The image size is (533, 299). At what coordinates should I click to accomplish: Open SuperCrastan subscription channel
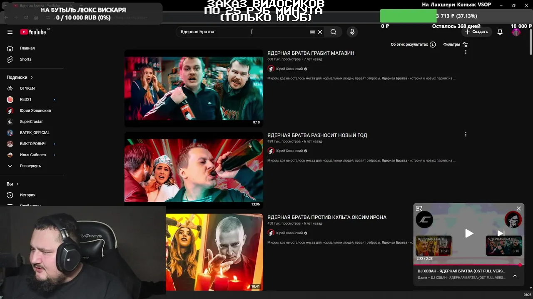(x=32, y=122)
